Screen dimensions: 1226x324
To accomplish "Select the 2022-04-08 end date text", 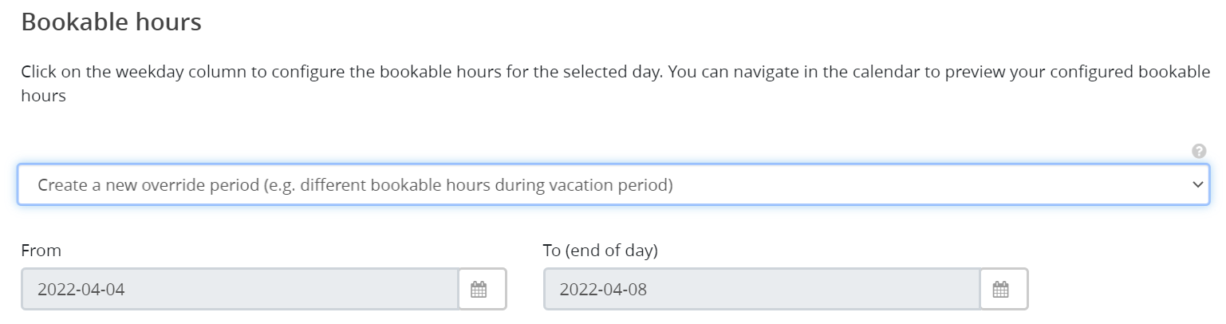I will [x=603, y=289].
